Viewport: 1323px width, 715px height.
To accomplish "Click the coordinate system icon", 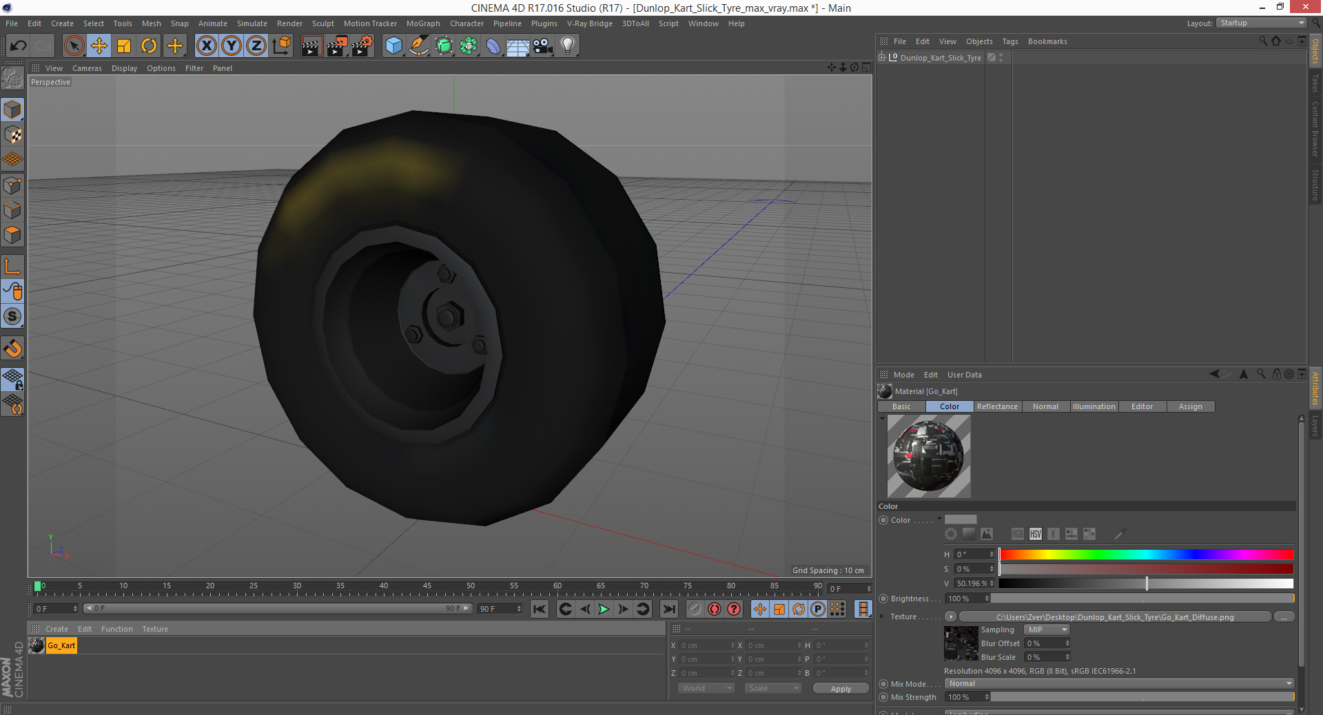I will pos(282,46).
